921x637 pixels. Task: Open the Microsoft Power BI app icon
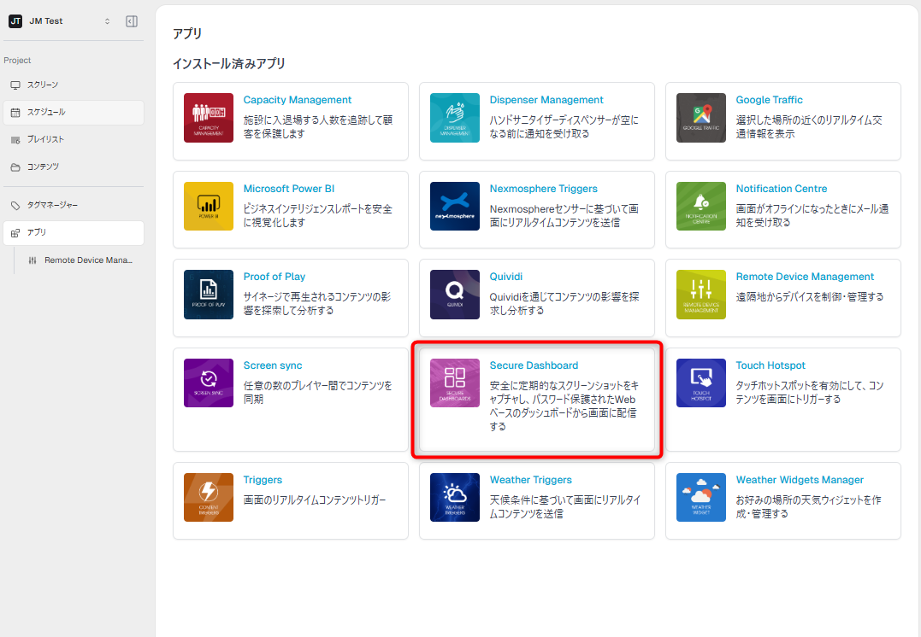[x=209, y=207]
